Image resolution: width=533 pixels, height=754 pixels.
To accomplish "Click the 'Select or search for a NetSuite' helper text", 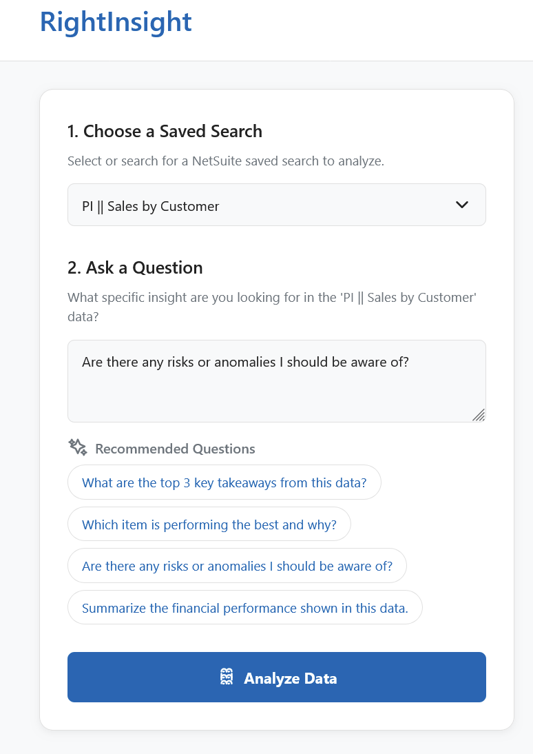I will [x=225, y=161].
